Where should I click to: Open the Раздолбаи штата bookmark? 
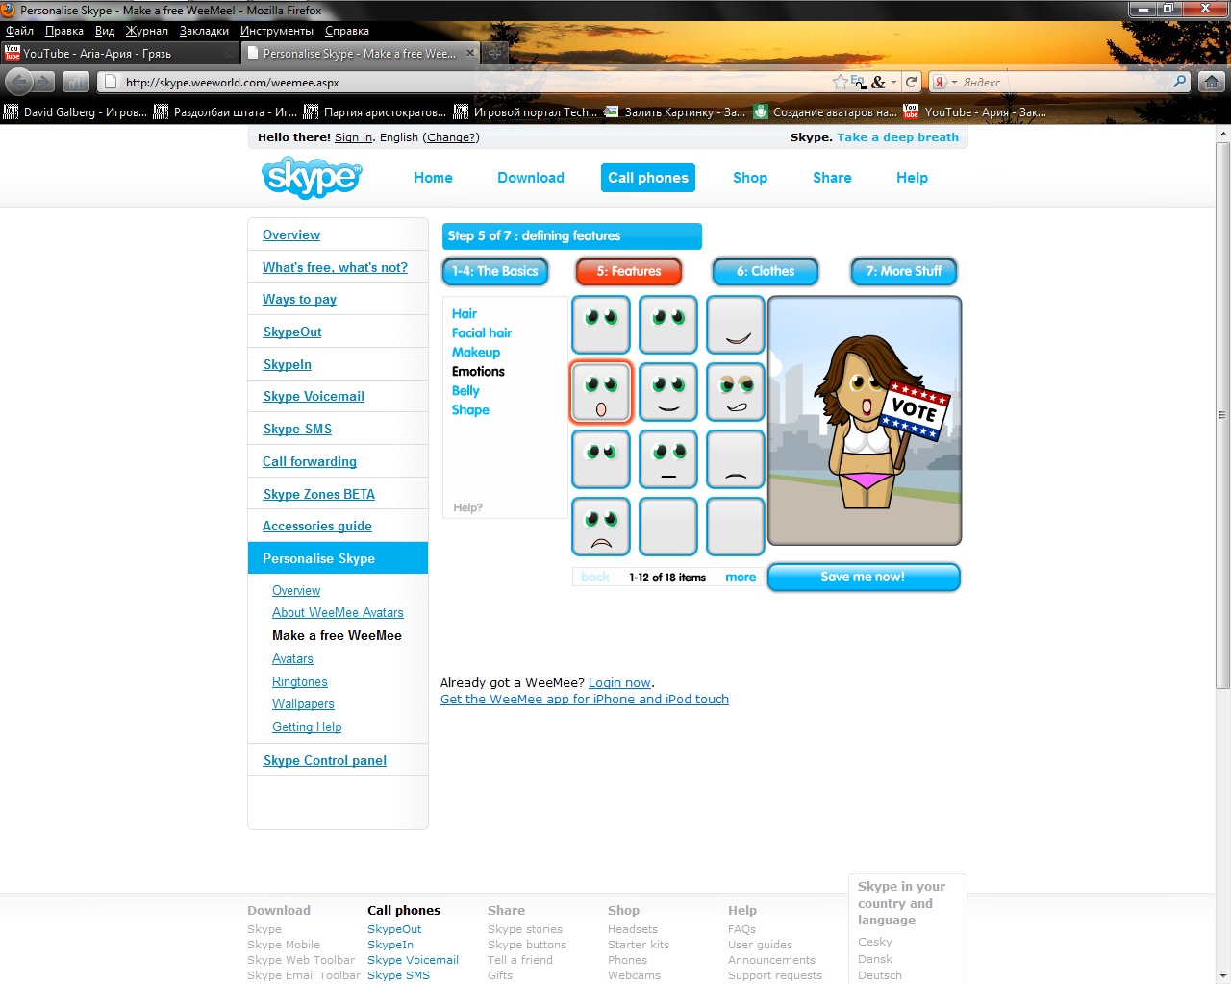tap(226, 112)
